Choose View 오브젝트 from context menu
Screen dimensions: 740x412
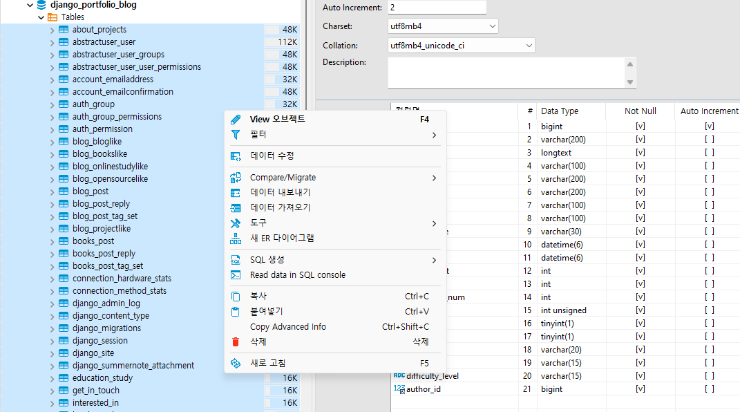pos(335,120)
